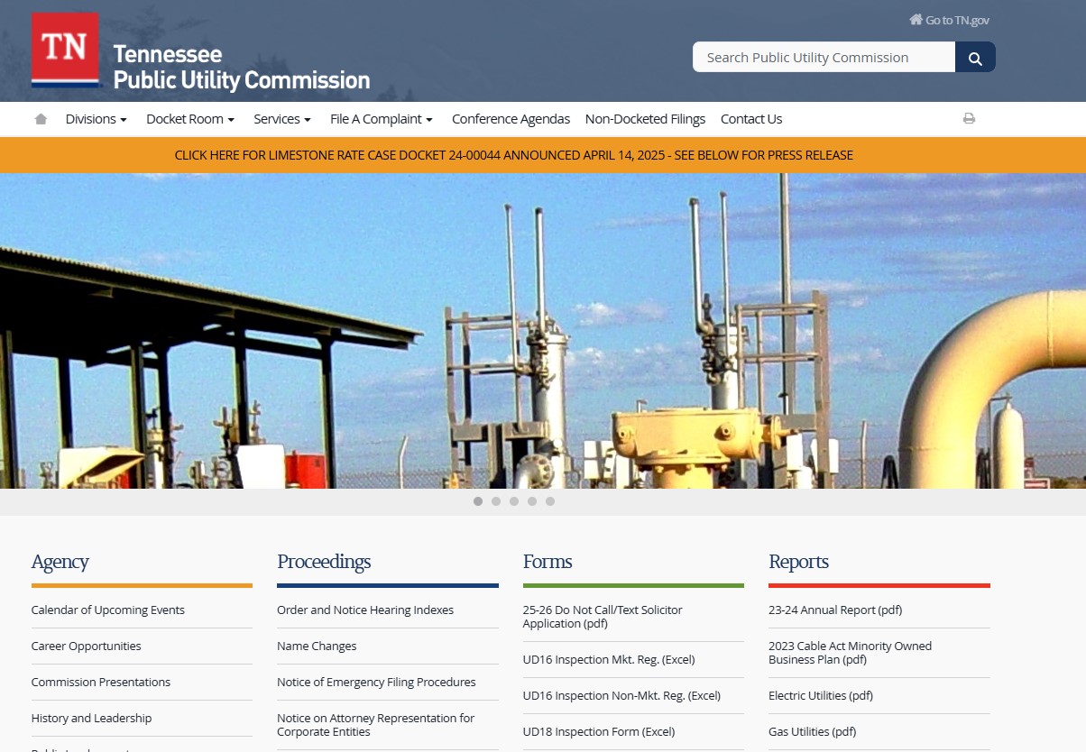Image resolution: width=1086 pixels, height=752 pixels.
Task: Click the Reports section heading
Action: tap(798, 562)
